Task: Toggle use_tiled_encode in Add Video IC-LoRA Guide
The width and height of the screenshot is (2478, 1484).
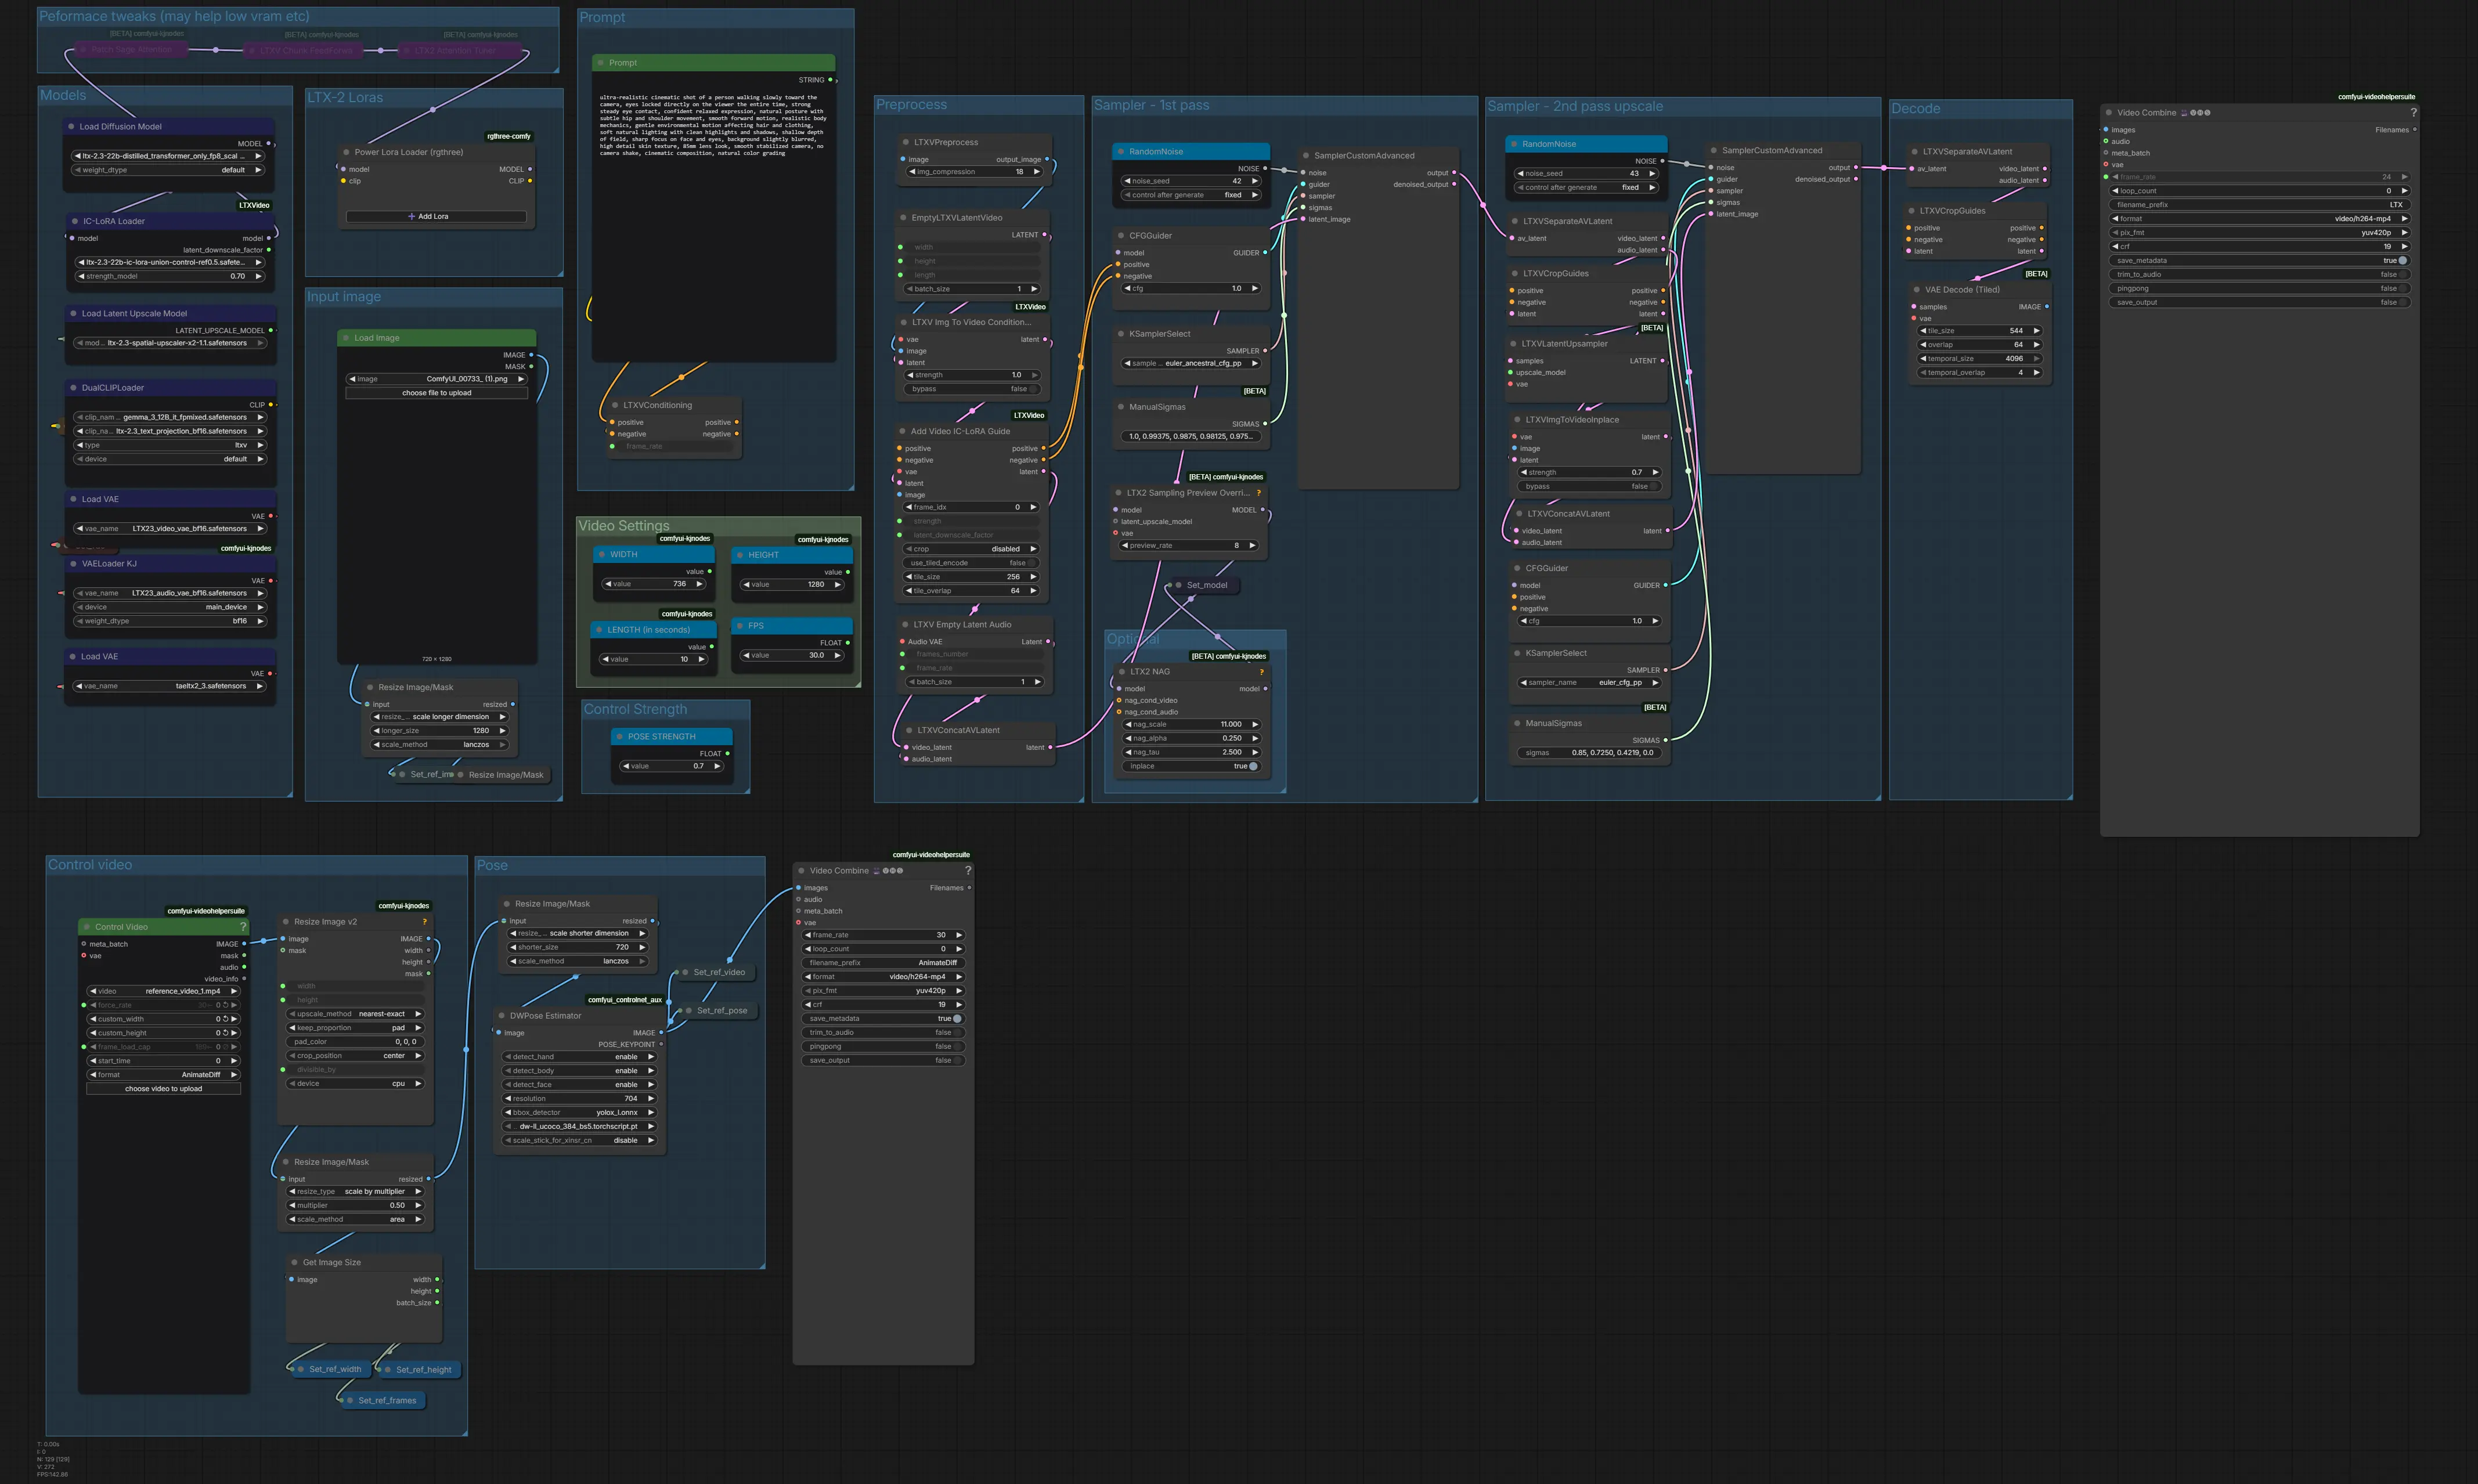Action: (1032, 563)
